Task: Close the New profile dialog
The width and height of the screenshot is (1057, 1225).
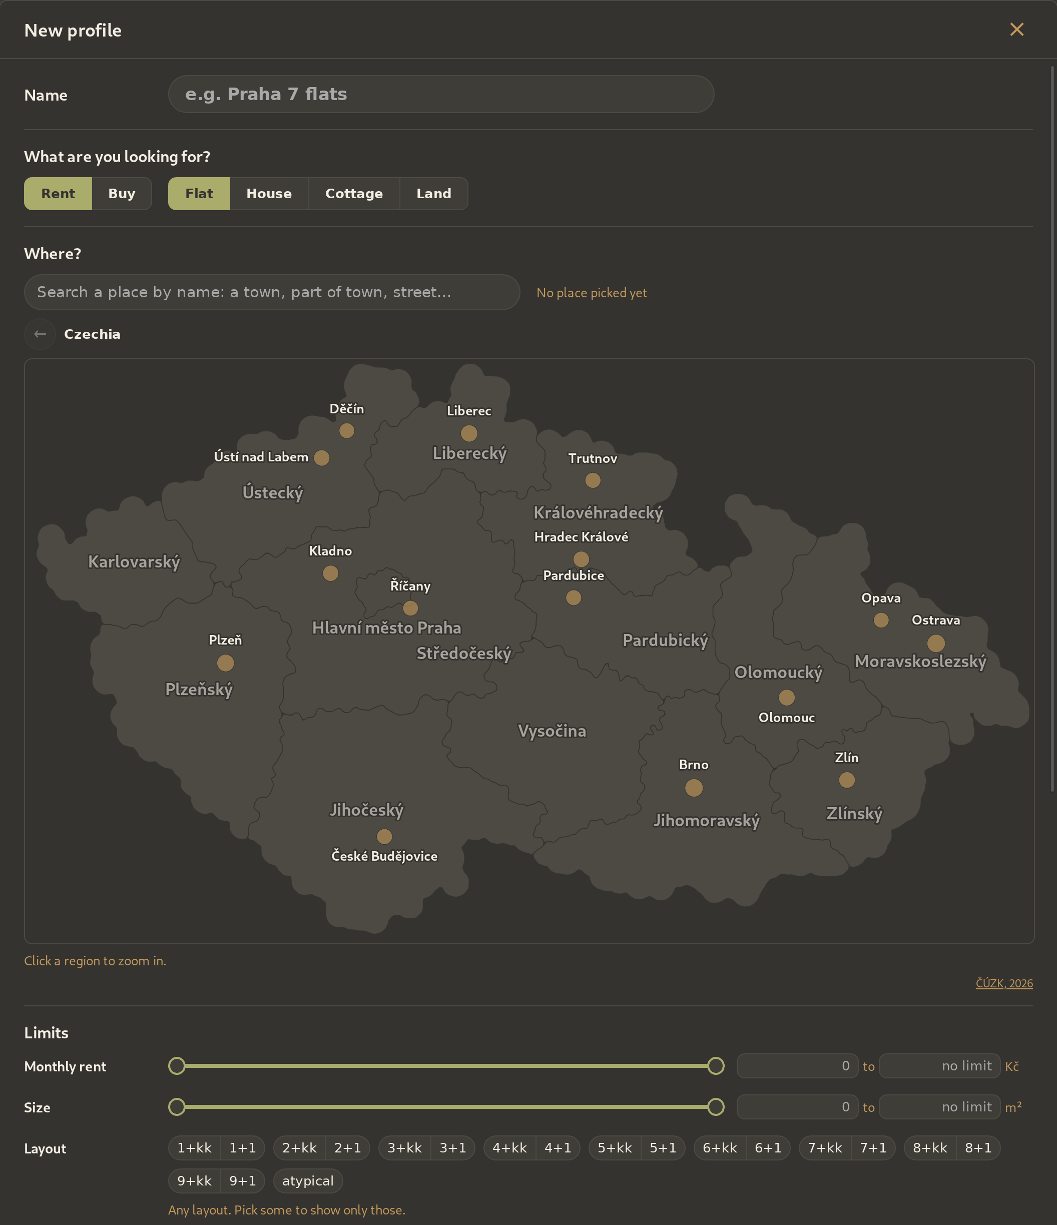Action: pos(1016,30)
